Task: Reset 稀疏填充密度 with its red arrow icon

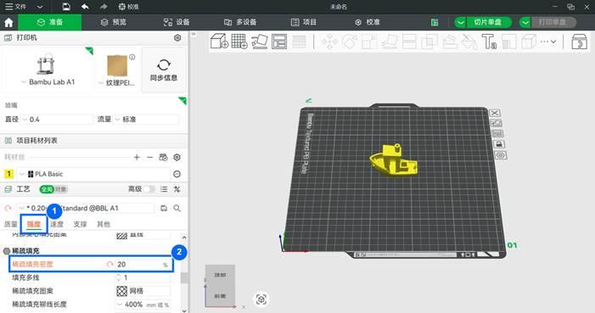Action: coord(109,265)
